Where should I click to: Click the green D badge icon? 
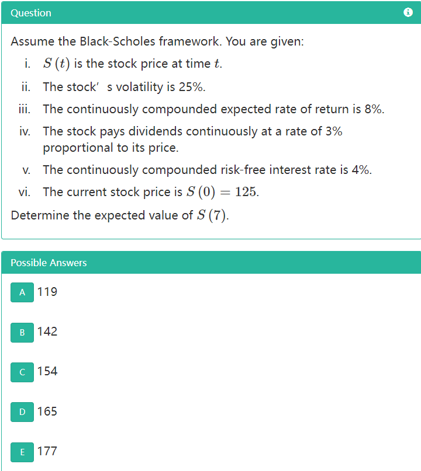[22, 412]
